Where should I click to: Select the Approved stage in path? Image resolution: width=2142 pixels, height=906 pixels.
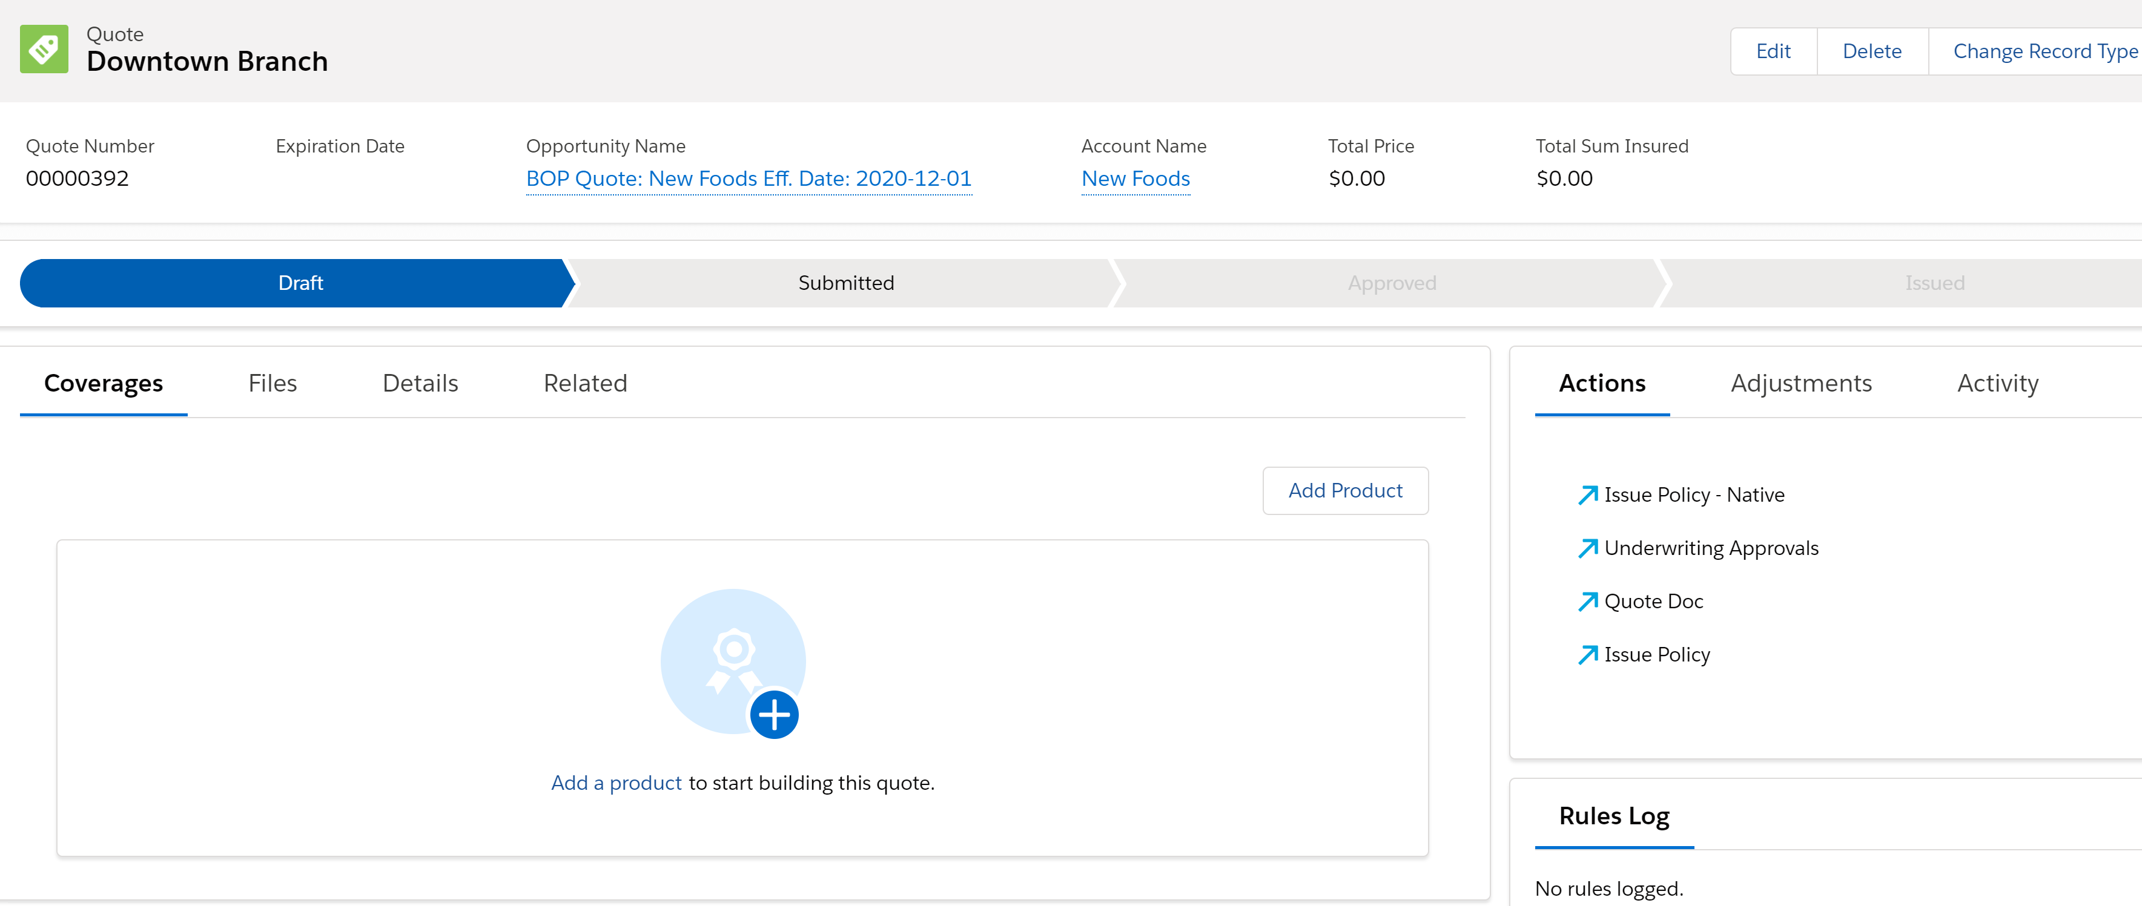coord(1391,283)
